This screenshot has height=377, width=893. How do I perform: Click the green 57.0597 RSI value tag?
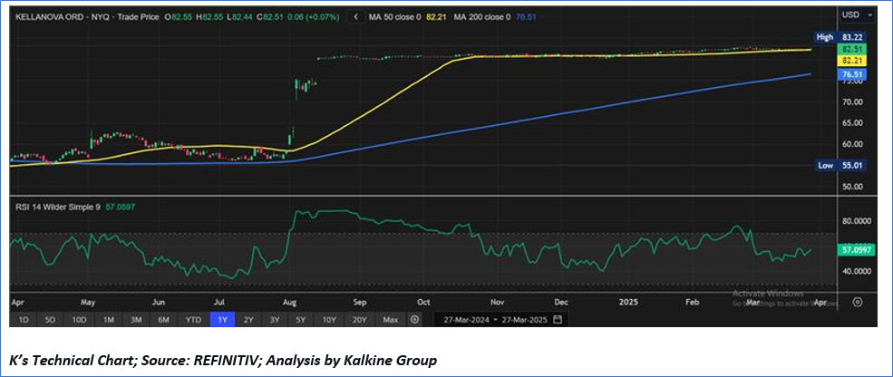click(x=858, y=250)
